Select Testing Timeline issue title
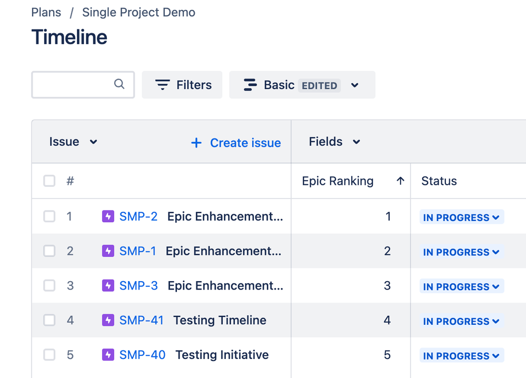The width and height of the screenshot is (526, 378). [x=220, y=320]
